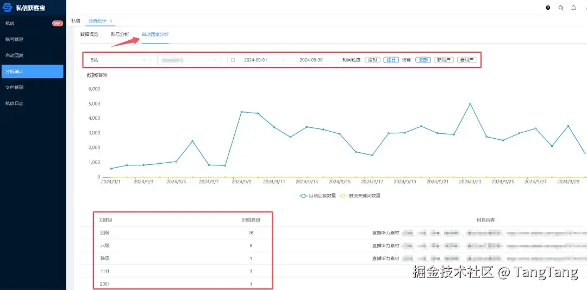Select 全部 visitor filter
The width and height of the screenshot is (587, 290).
click(423, 60)
